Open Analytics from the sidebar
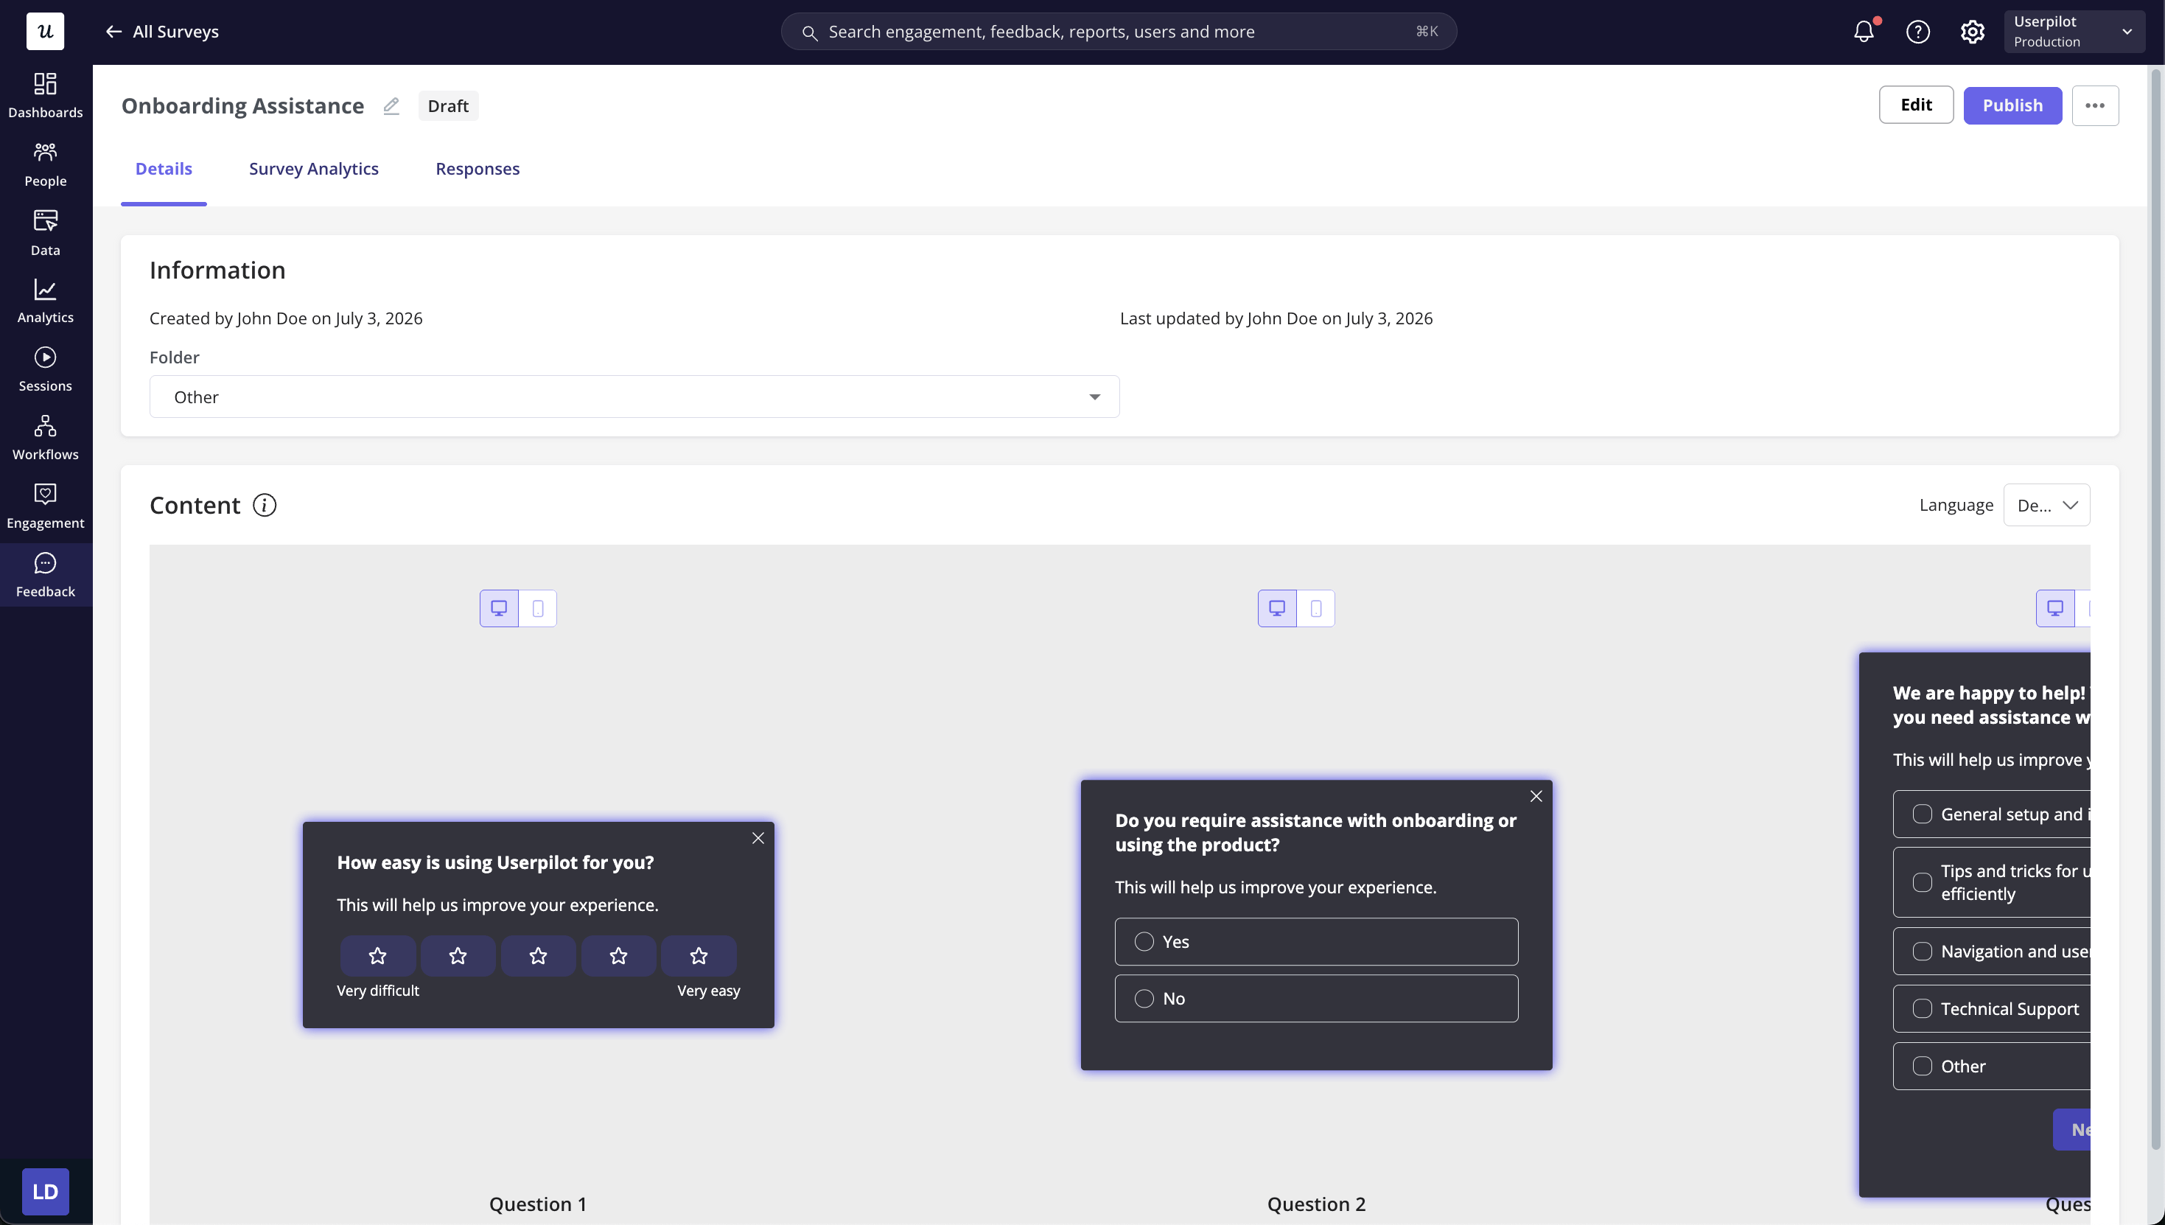This screenshot has height=1225, width=2165. (46, 301)
